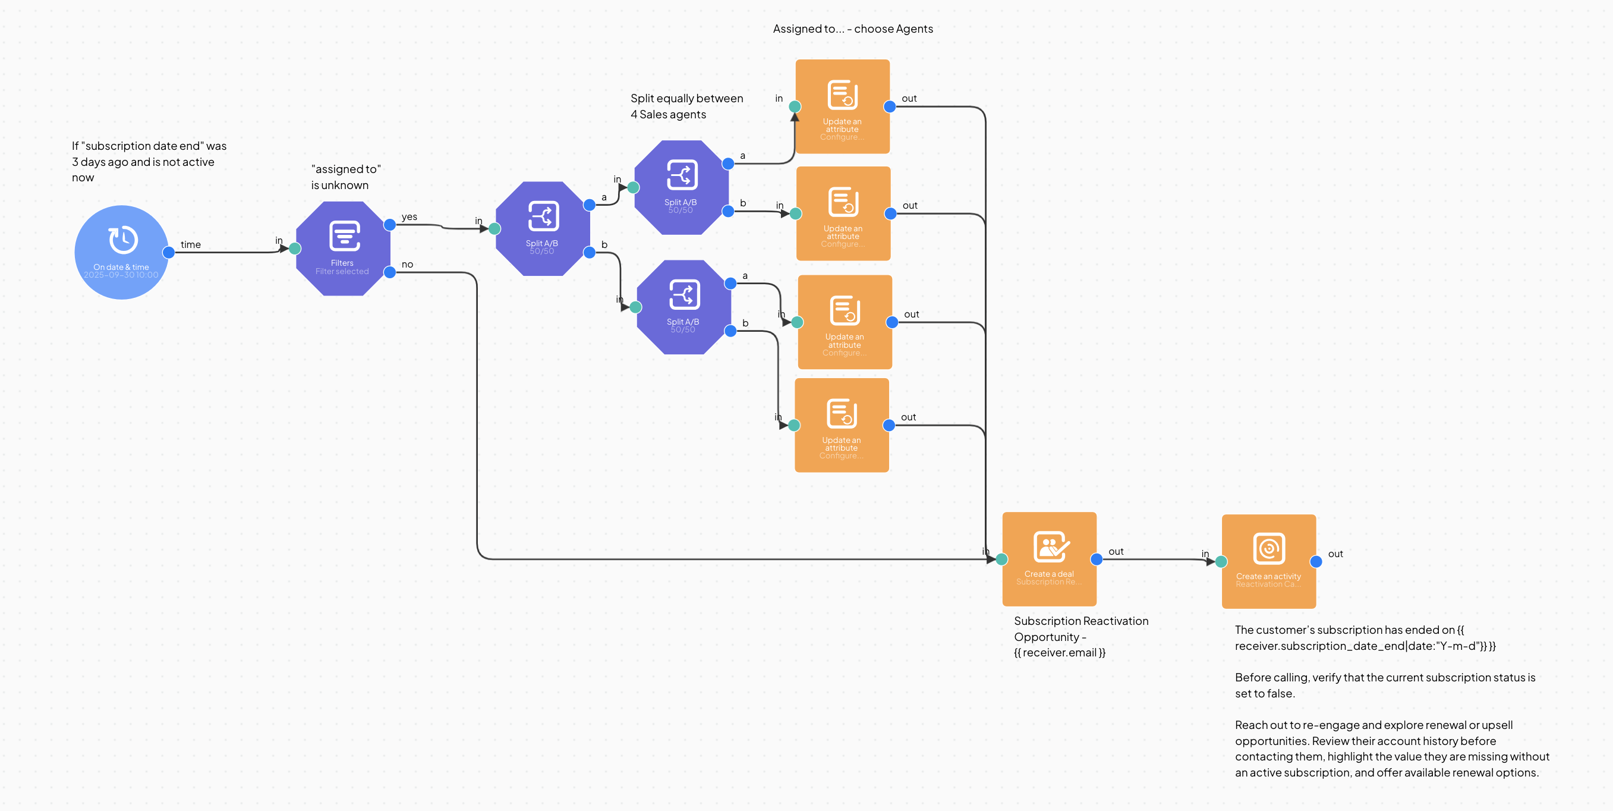Click the Create a deal out port
Viewport: 1613px width, 811px height.
(x=1097, y=559)
